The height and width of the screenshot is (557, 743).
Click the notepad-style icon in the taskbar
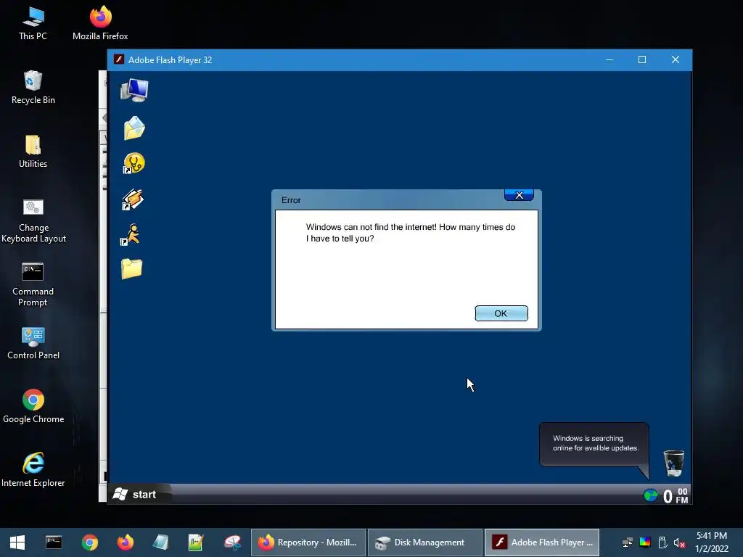pyautogui.click(x=160, y=542)
